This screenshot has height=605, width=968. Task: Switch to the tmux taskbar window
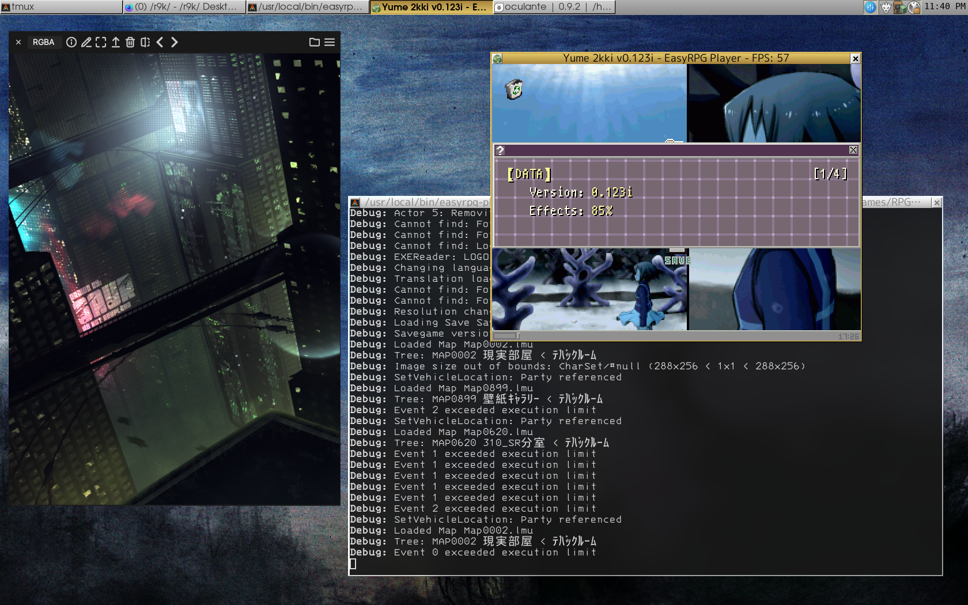click(x=61, y=7)
